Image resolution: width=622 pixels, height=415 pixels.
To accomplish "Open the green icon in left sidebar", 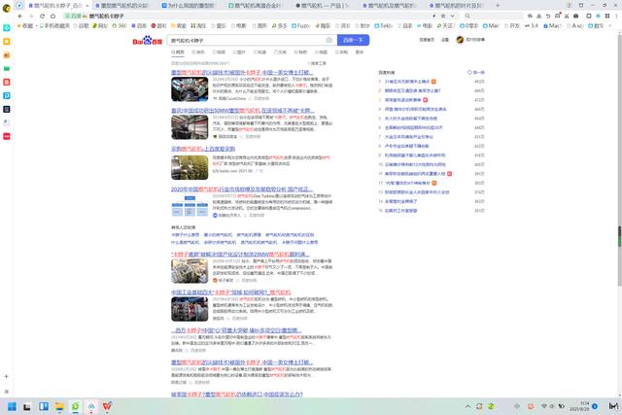I will (x=7, y=68).
